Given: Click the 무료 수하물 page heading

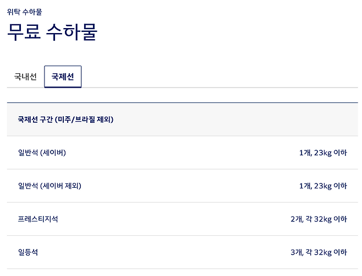Looking at the screenshot, I should (52, 32).
